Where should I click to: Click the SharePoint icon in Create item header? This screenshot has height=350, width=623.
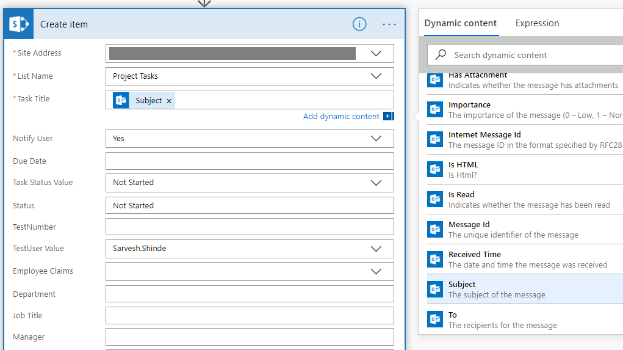click(19, 24)
